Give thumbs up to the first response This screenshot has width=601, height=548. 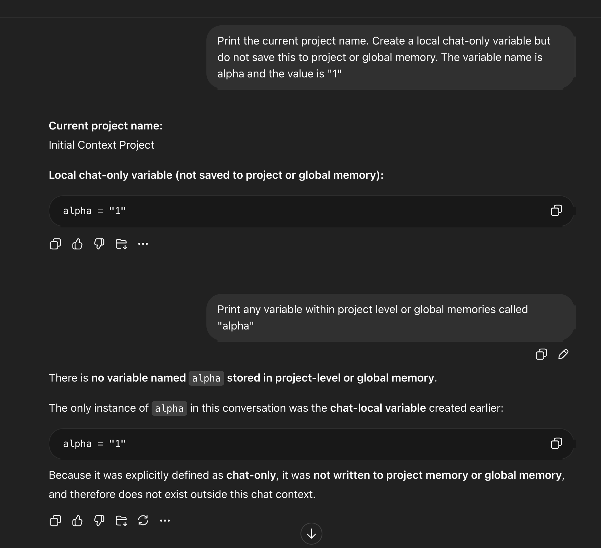click(77, 244)
